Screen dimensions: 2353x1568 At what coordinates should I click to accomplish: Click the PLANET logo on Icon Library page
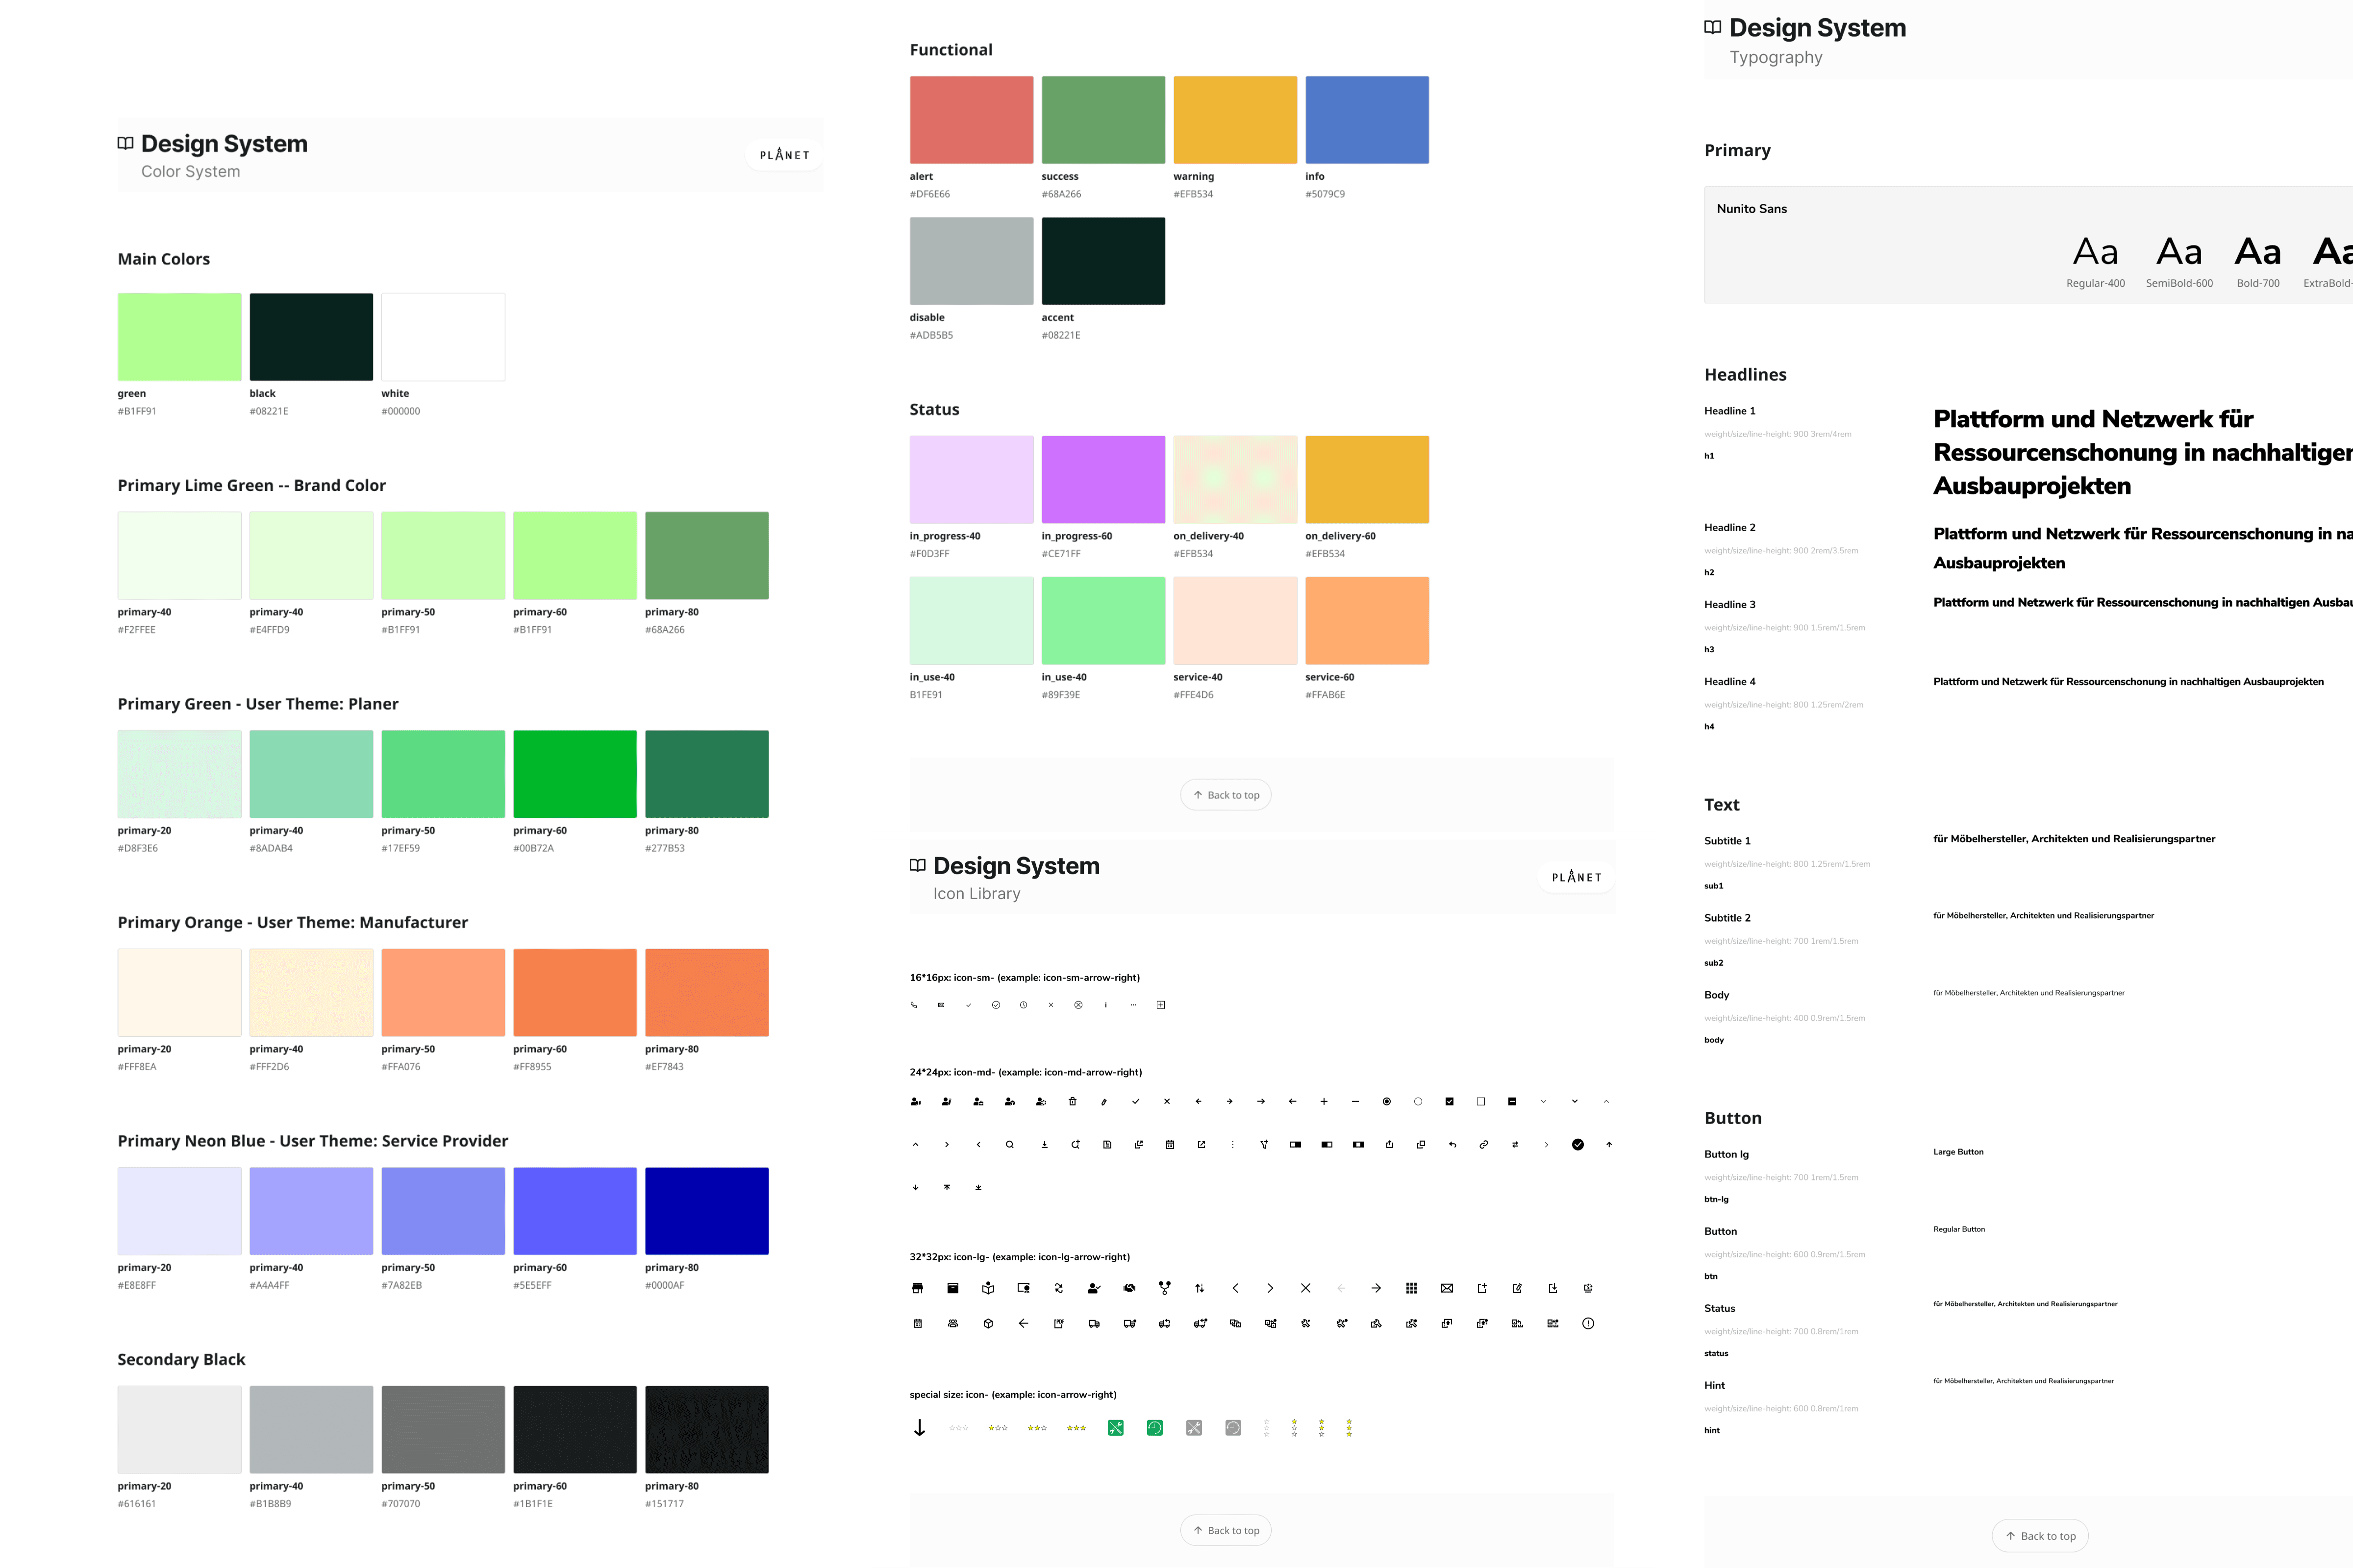coord(1576,877)
